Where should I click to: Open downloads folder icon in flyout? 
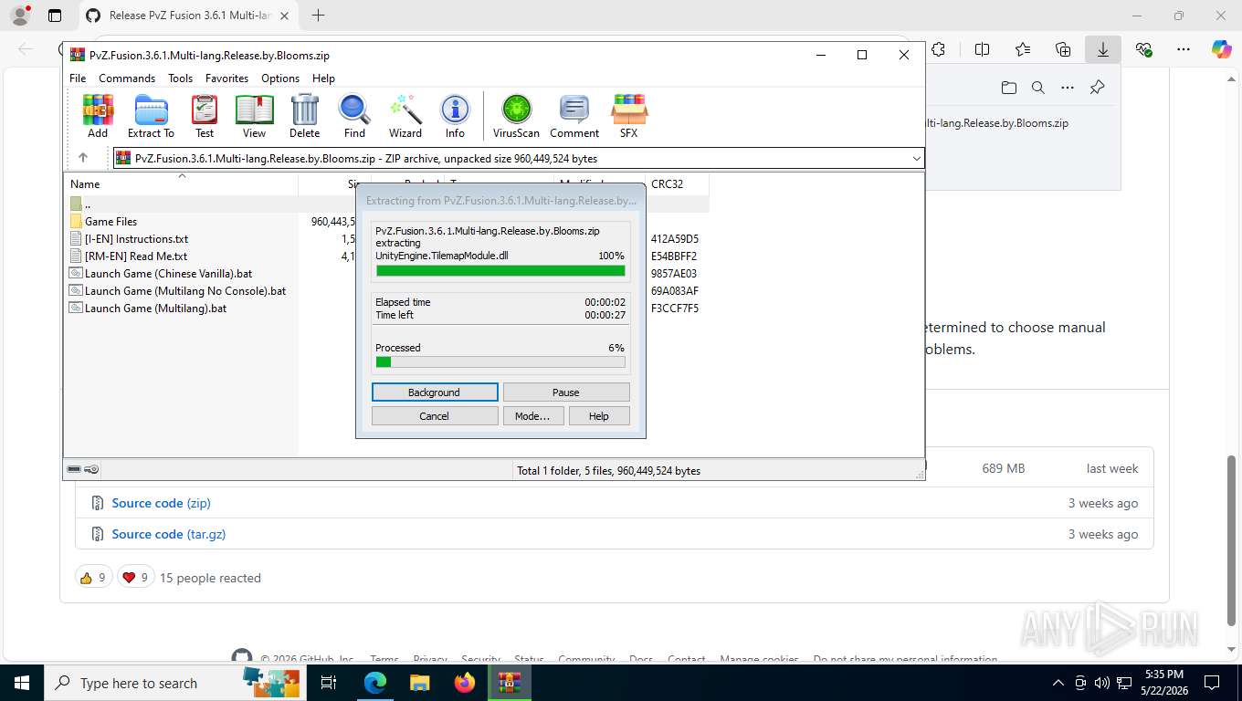[1009, 88]
